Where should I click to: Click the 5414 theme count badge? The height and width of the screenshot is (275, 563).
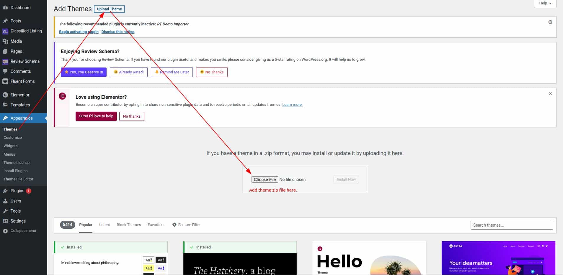tap(68, 225)
